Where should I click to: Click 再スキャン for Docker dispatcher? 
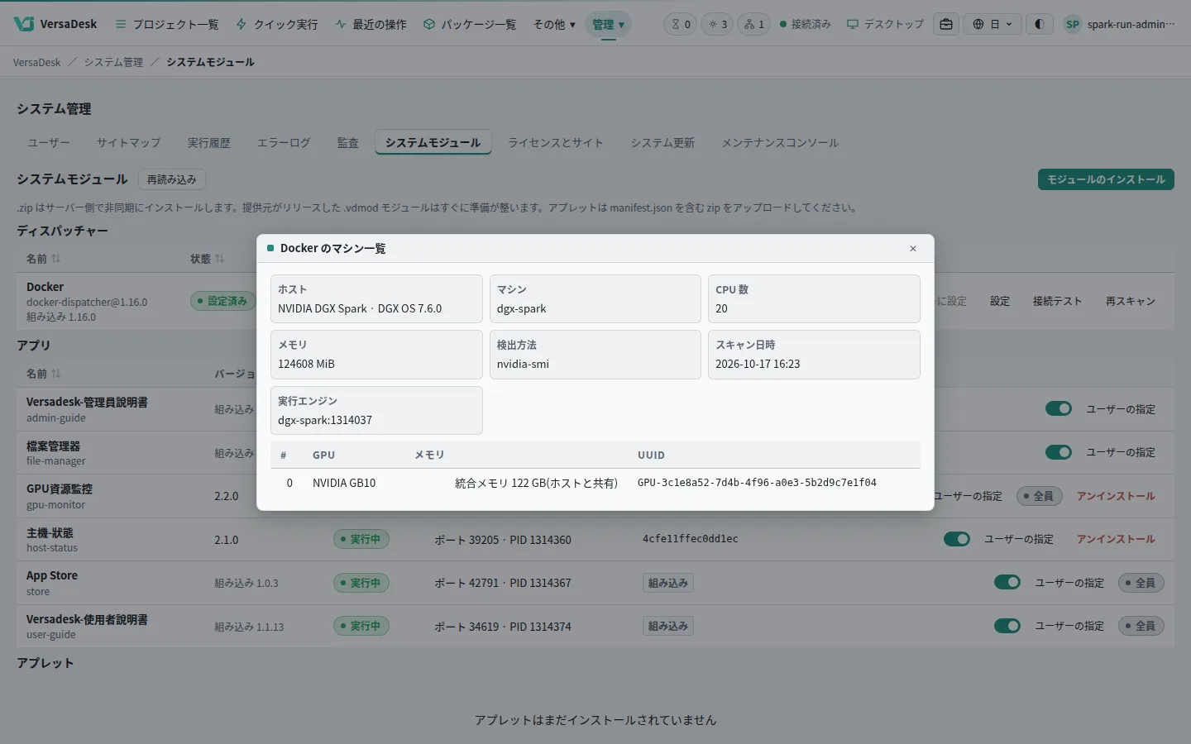1131,301
